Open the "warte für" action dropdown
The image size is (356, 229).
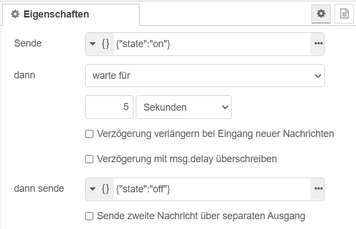click(205, 76)
